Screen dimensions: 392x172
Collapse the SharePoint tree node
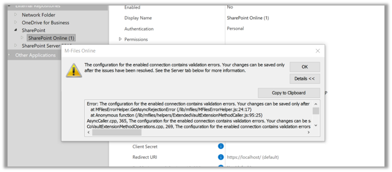(16, 30)
